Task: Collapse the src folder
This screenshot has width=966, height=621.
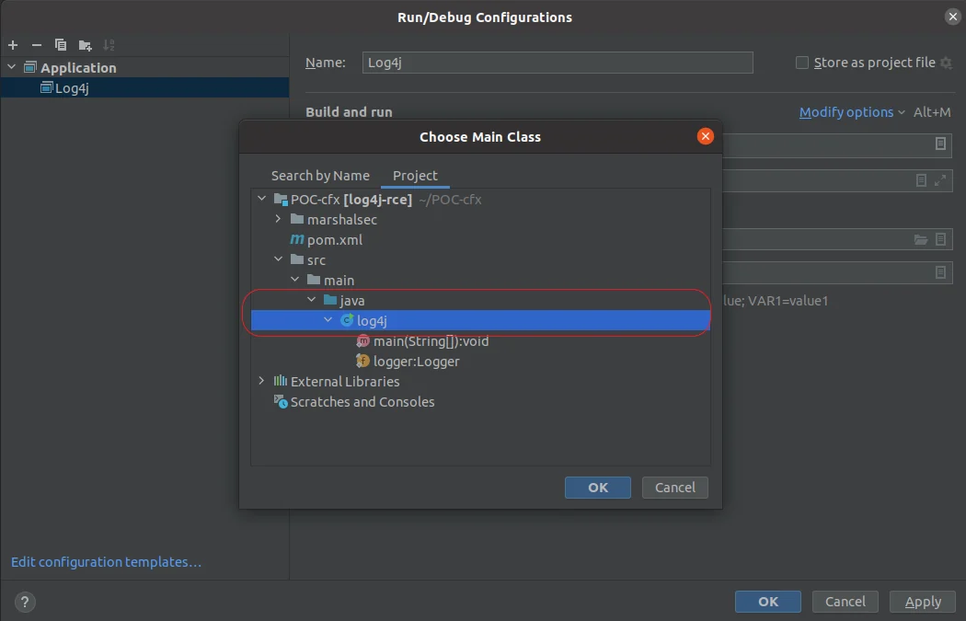Action: [279, 259]
